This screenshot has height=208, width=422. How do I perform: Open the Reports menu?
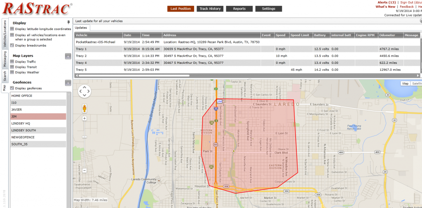239,9
